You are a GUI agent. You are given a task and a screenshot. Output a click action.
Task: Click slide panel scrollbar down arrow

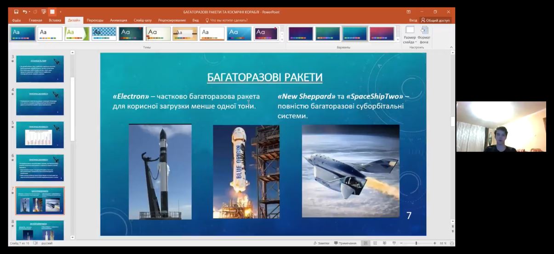[72, 237]
